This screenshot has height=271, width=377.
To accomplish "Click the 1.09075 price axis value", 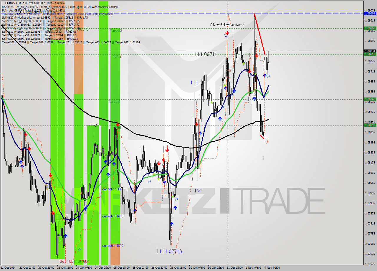I will [x=370, y=10].
